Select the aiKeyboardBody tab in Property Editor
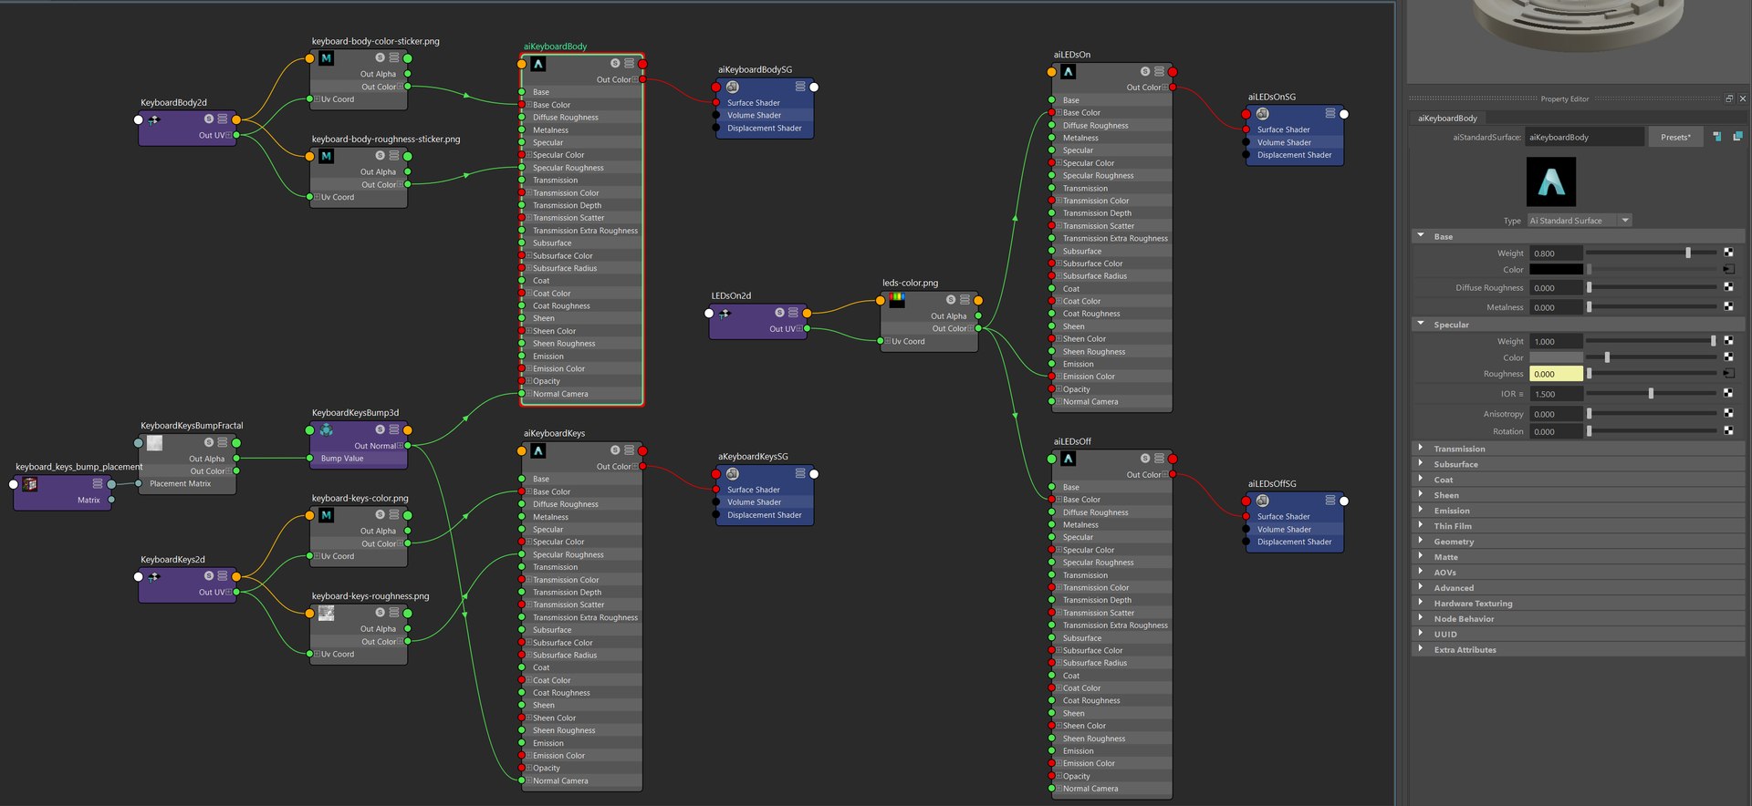The width and height of the screenshot is (1752, 806). coord(1447,119)
